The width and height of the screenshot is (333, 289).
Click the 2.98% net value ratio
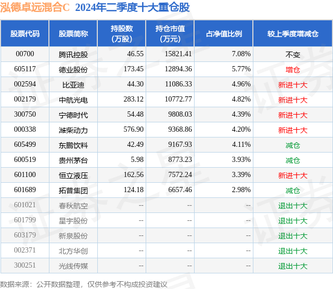(241, 190)
